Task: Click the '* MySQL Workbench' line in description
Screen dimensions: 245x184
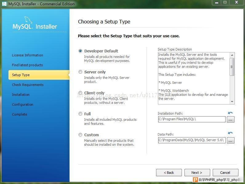Action: click(x=174, y=91)
